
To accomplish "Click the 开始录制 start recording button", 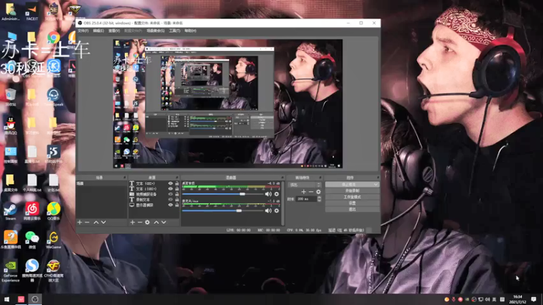I will 352,191.
